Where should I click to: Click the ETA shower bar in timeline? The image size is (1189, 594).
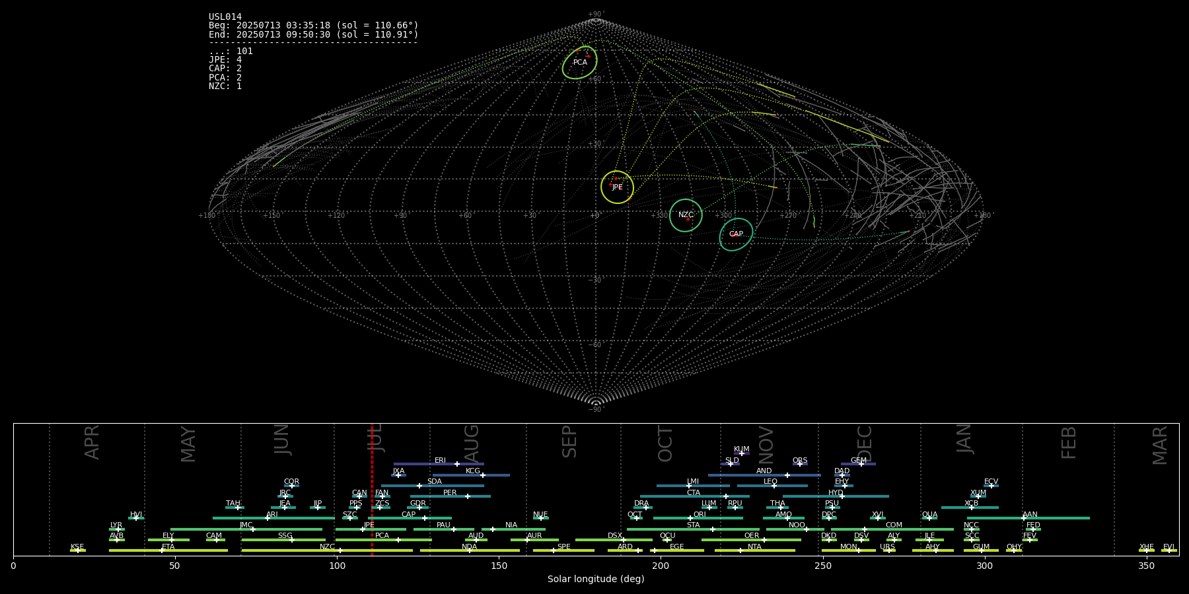[x=168, y=550]
